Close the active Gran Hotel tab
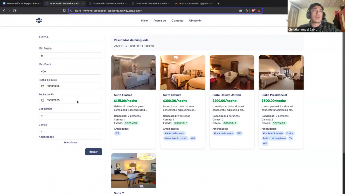The height and width of the screenshot is (194, 345). point(83,4)
